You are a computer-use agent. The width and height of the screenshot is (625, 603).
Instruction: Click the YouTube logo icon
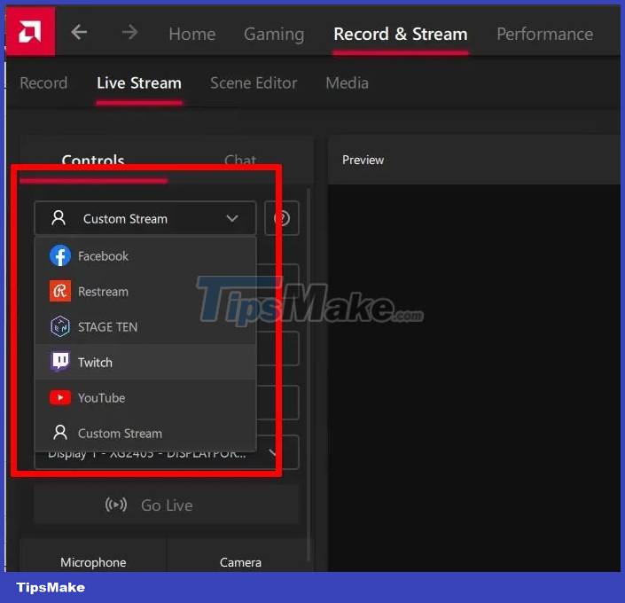pos(60,397)
